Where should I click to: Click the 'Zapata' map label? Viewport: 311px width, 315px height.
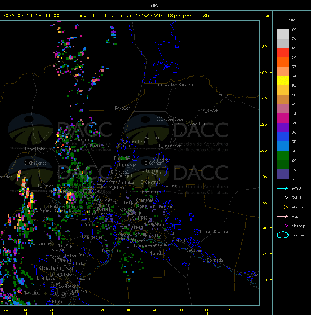83,279
